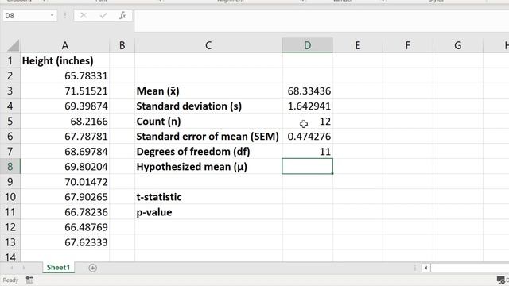
Task: Click cell with value 69.39874
Action: [65, 106]
